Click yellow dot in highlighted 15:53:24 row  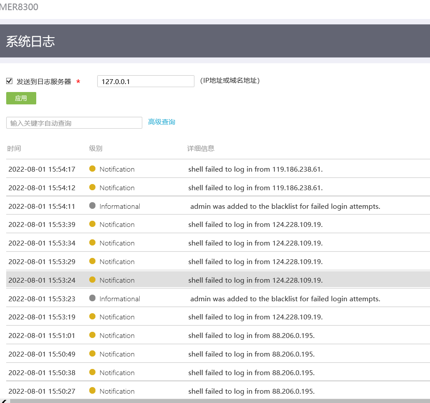[92, 280]
